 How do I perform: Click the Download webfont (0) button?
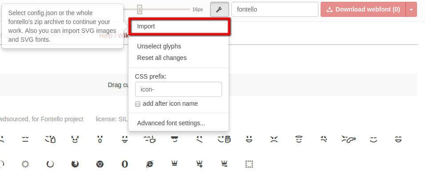coord(363,9)
